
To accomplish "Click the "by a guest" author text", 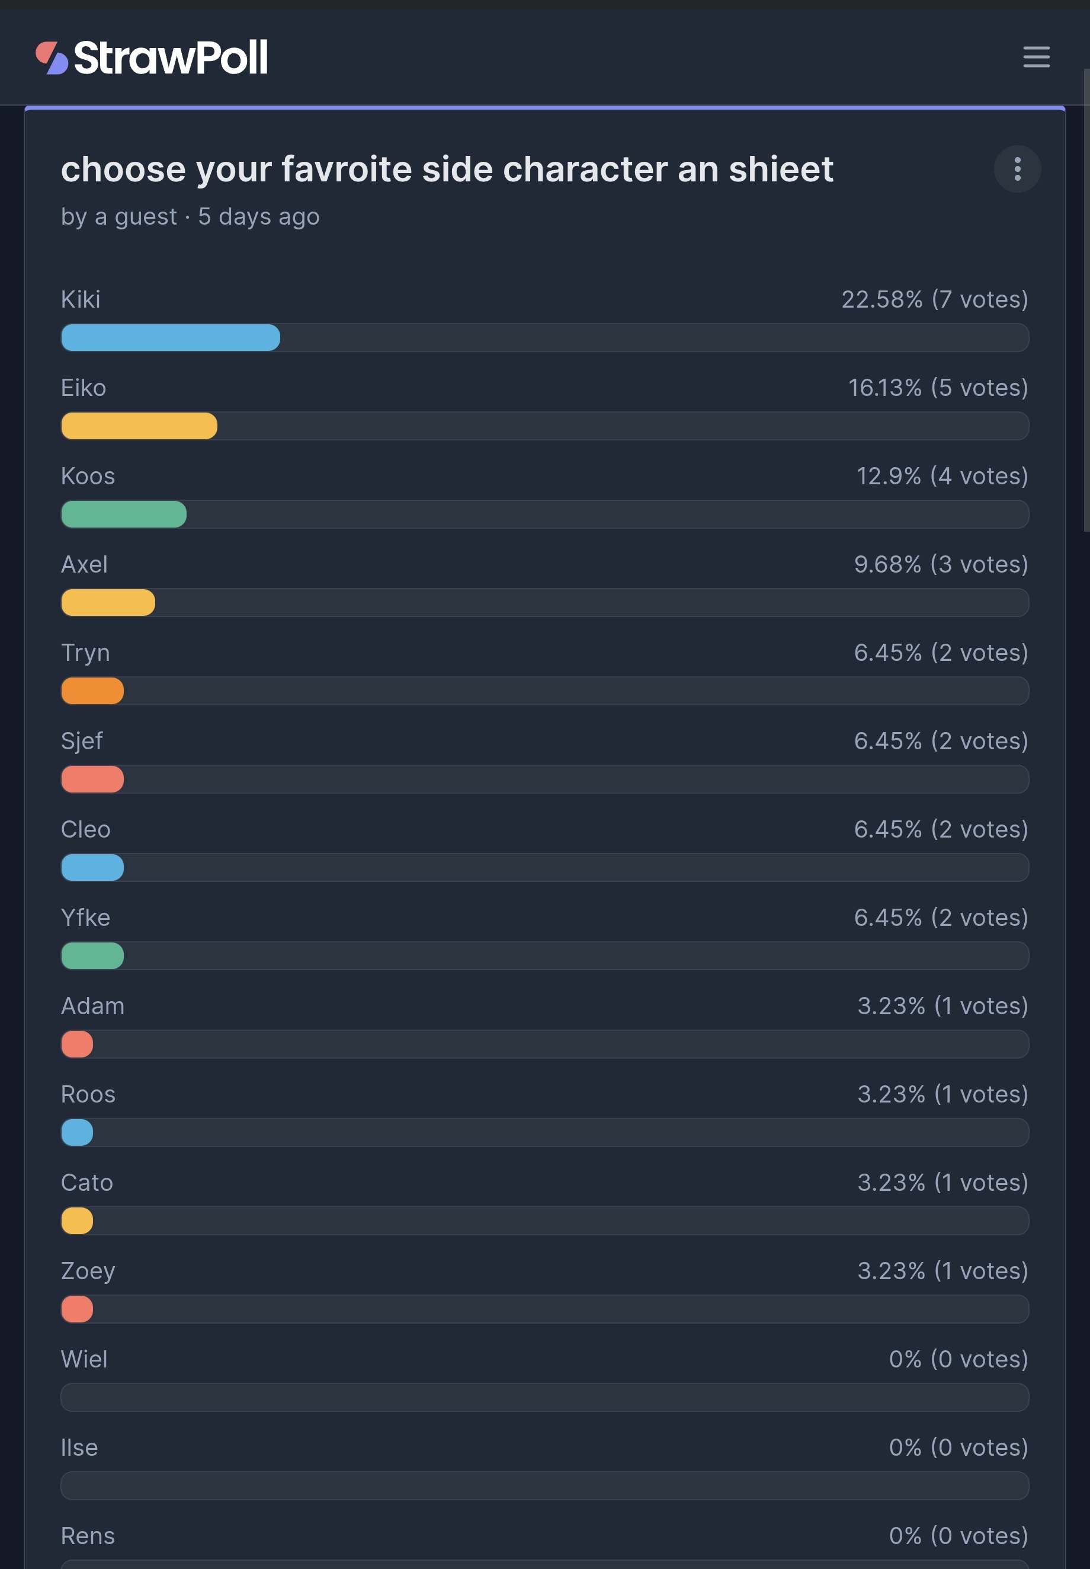I will coord(118,216).
